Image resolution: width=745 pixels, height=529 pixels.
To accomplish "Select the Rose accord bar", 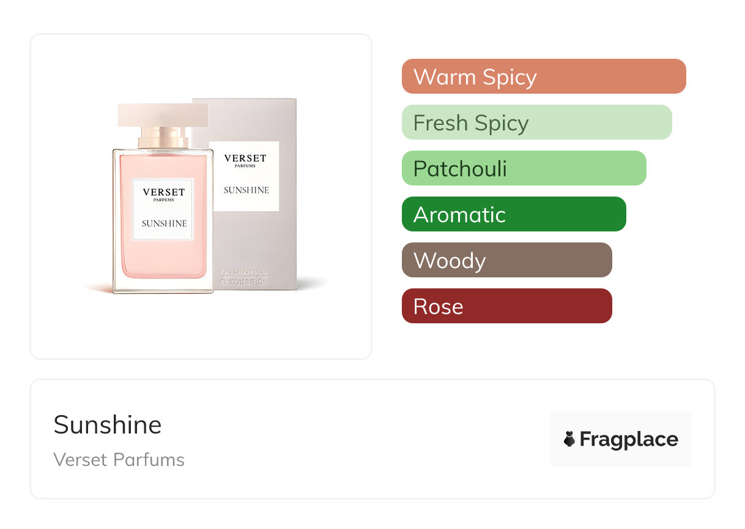I will 506,306.
